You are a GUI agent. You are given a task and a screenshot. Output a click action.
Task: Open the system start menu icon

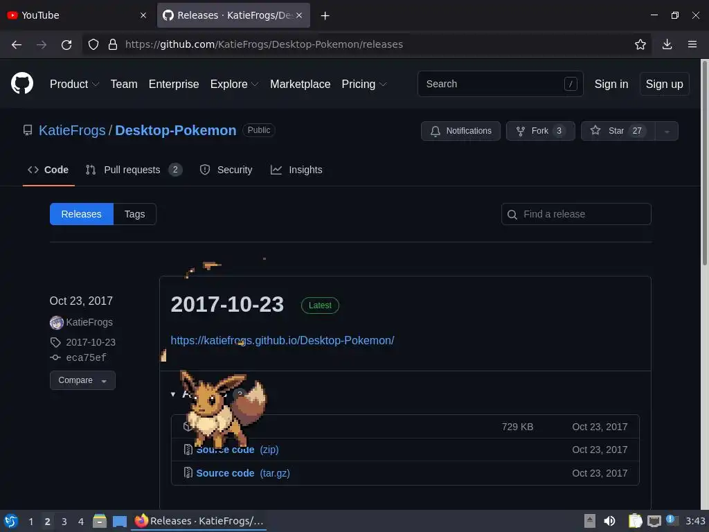pos(11,521)
